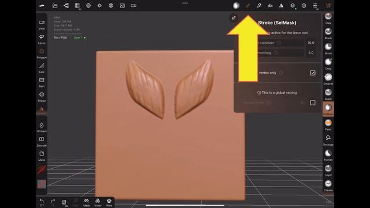Open the history panel icon beside redo
Image resolution: width=370 pixels, height=208 pixels.
[x=64, y=202]
